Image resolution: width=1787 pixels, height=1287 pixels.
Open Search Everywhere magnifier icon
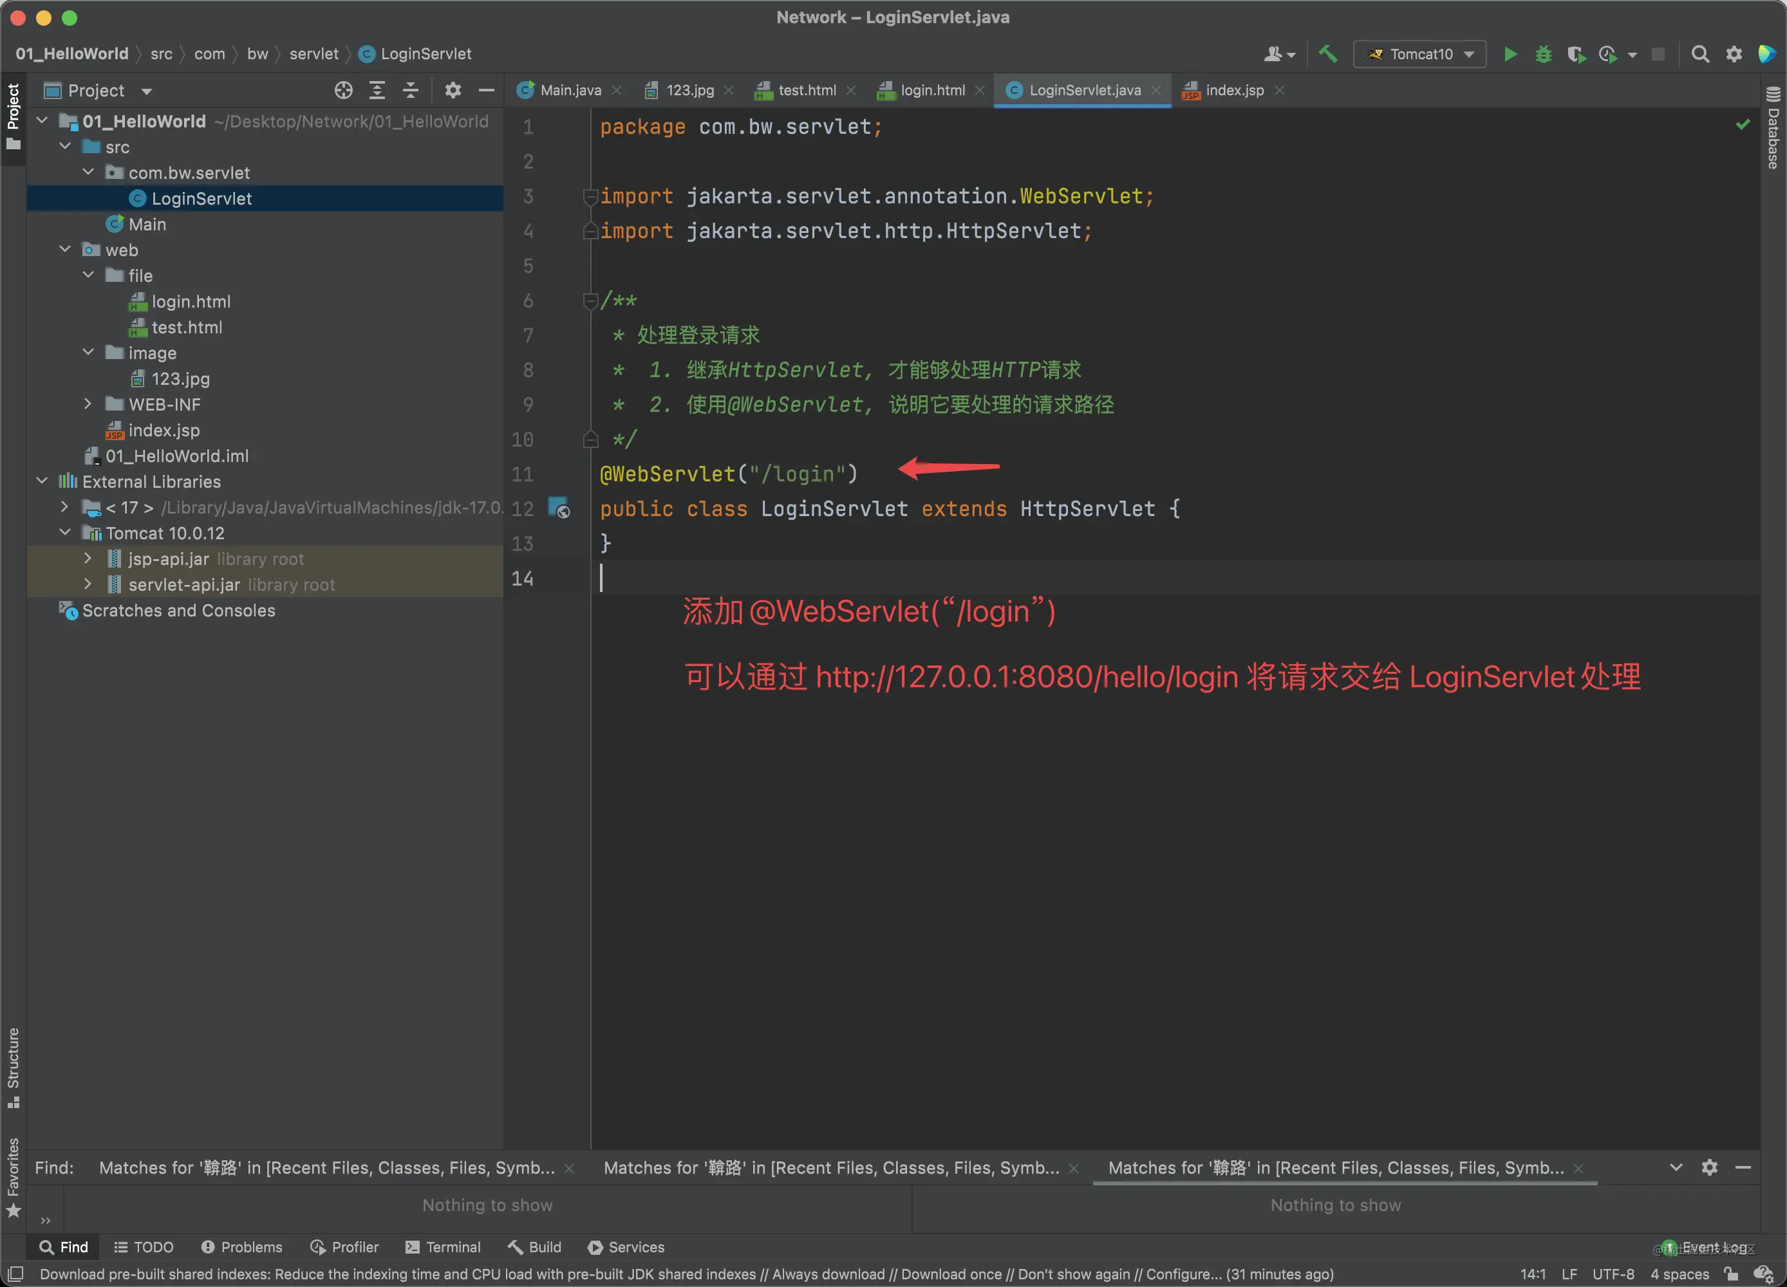click(x=1700, y=54)
